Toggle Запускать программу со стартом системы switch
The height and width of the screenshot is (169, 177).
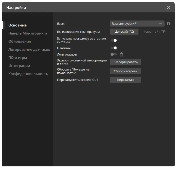click(114, 40)
